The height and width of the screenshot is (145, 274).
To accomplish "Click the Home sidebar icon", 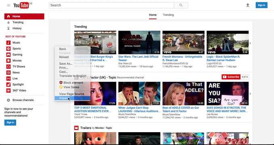I will point(8,17).
